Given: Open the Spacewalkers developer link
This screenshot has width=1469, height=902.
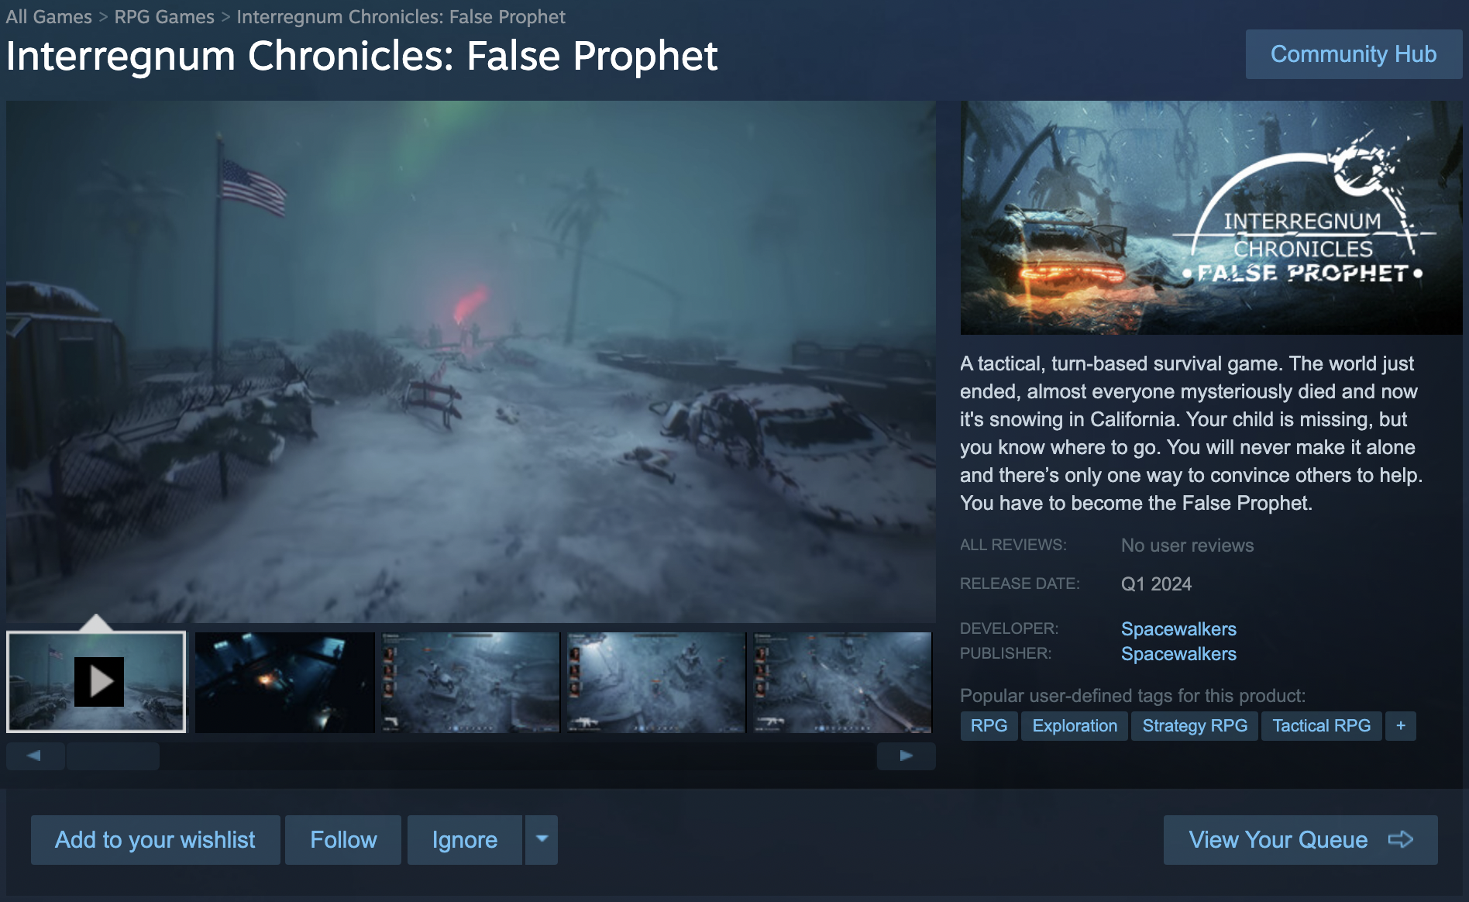Looking at the screenshot, I should pyautogui.click(x=1178, y=628).
